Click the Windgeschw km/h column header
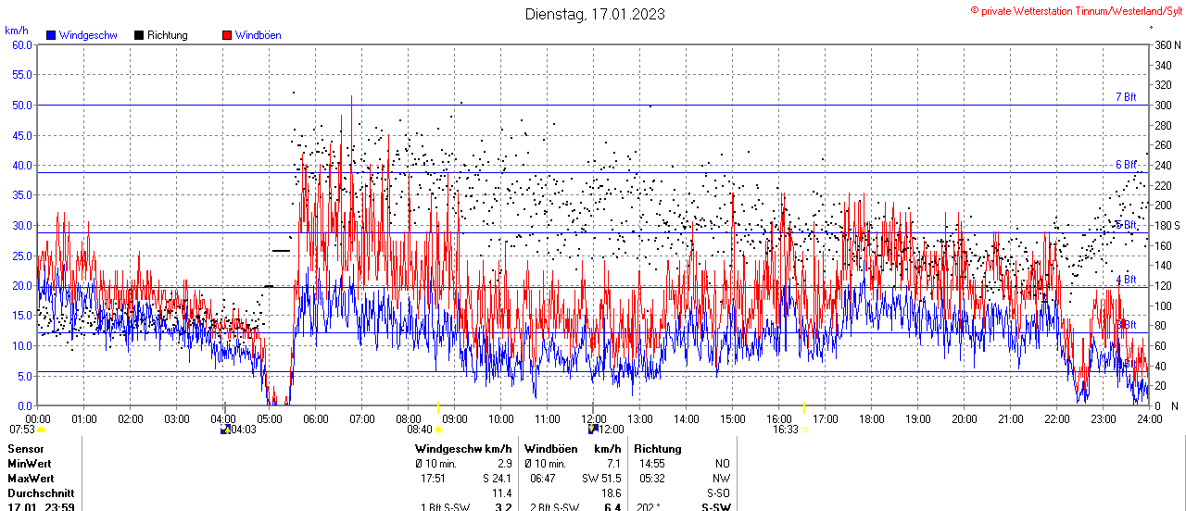 (463, 449)
